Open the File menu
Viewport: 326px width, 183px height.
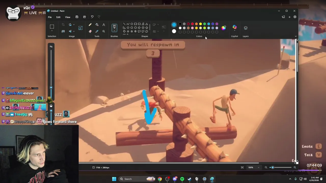tap(50, 17)
